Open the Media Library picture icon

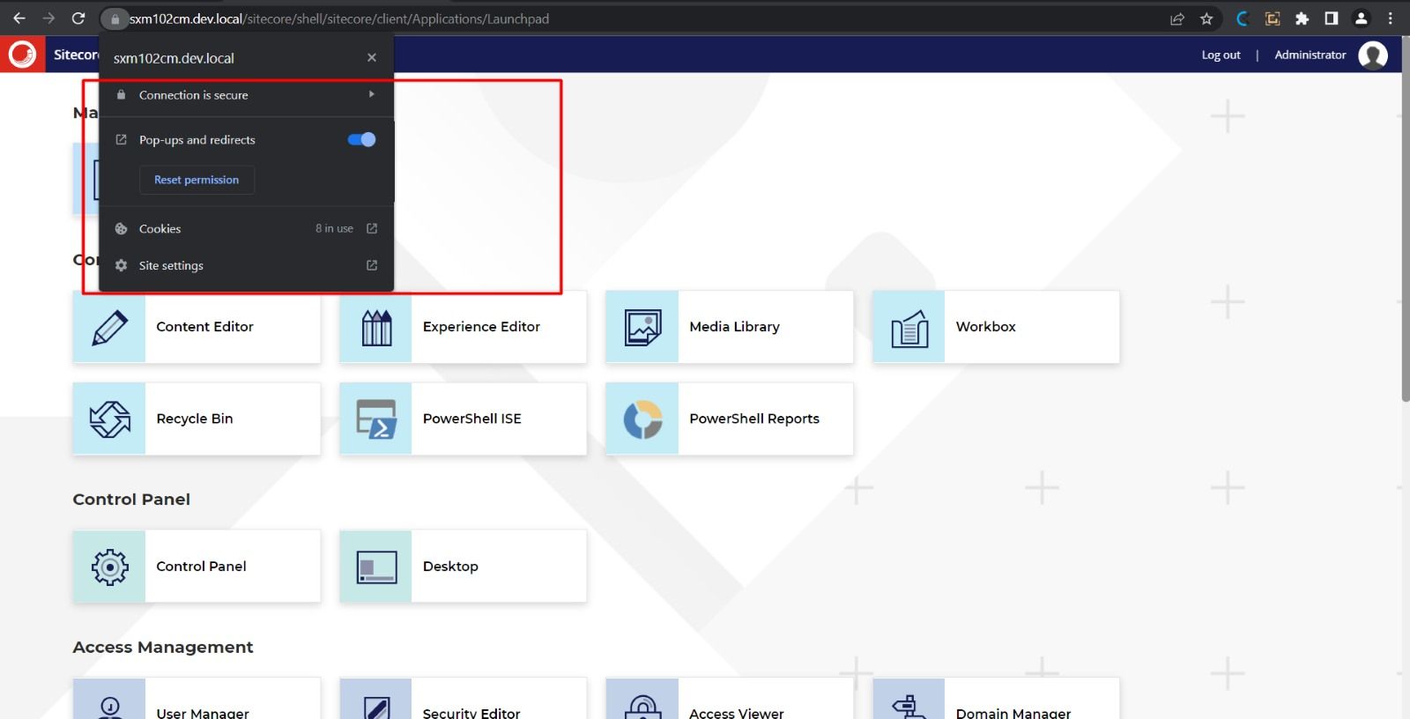tap(643, 327)
